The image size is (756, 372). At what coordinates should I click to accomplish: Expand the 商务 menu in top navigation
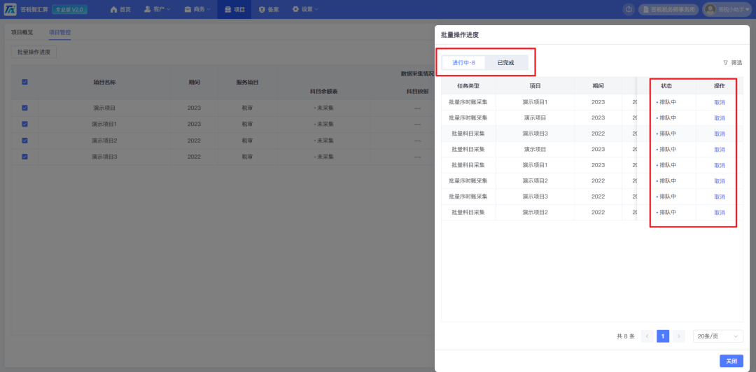tap(197, 9)
